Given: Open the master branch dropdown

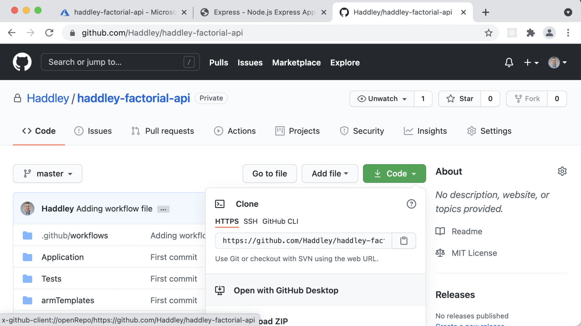Looking at the screenshot, I should pyautogui.click(x=47, y=174).
